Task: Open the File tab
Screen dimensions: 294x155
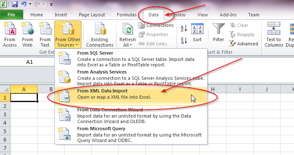Action: click(11, 15)
